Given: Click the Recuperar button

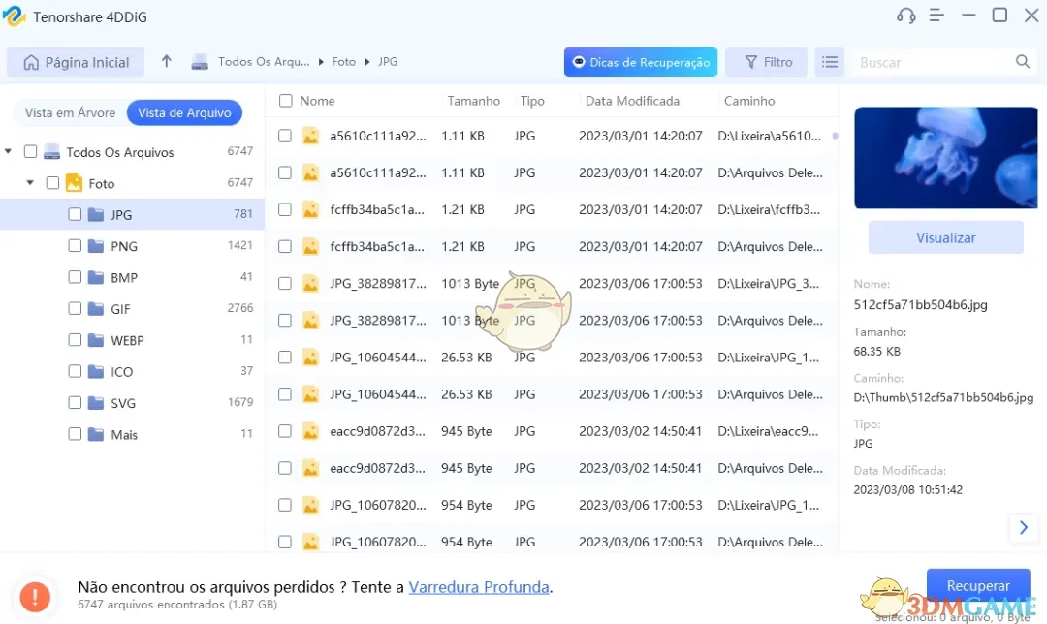Looking at the screenshot, I should [x=977, y=585].
